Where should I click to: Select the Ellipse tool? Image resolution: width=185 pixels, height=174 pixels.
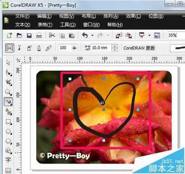pos(8,132)
